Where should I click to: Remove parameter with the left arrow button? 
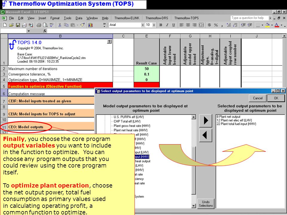coord(206,135)
